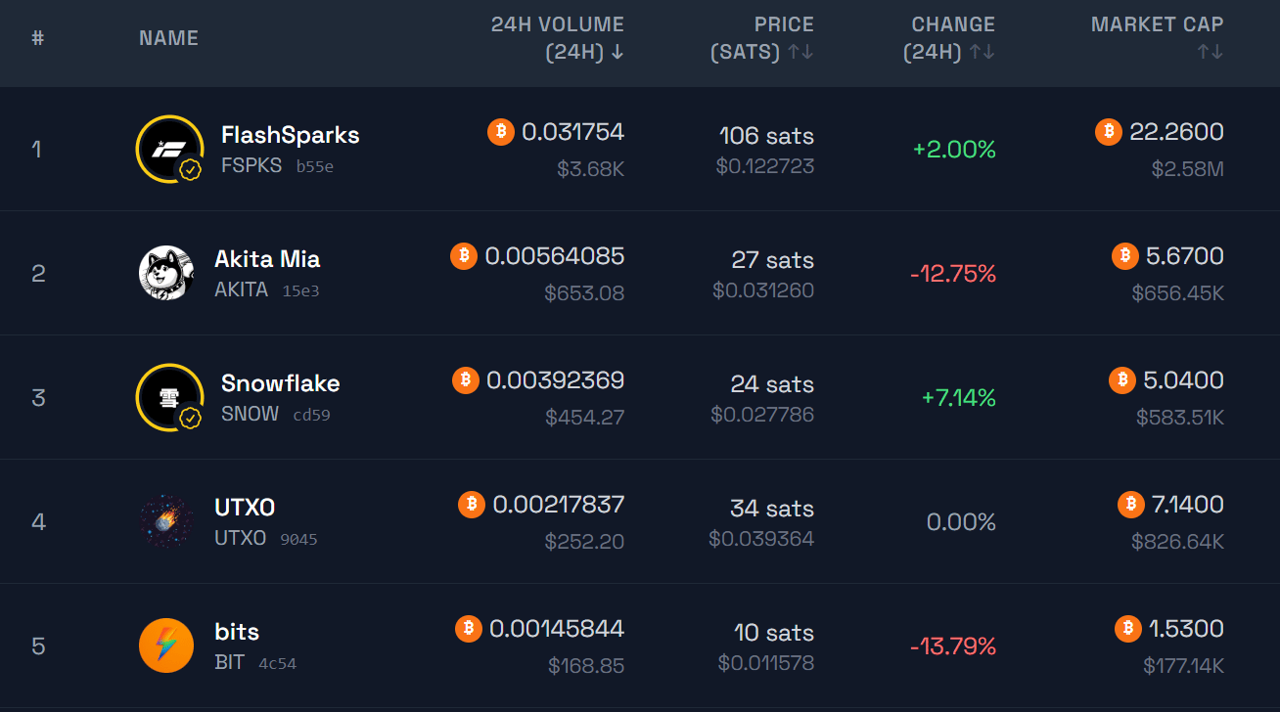Image resolution: width=1280 pixels, height=712 pixels.
Task: Sort by Market Cap column arrows
Action: (x=1211, y=53)
